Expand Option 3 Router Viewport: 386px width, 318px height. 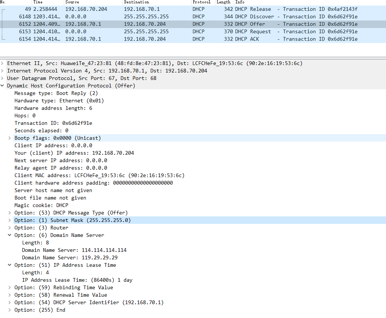[x=10, y=228]
